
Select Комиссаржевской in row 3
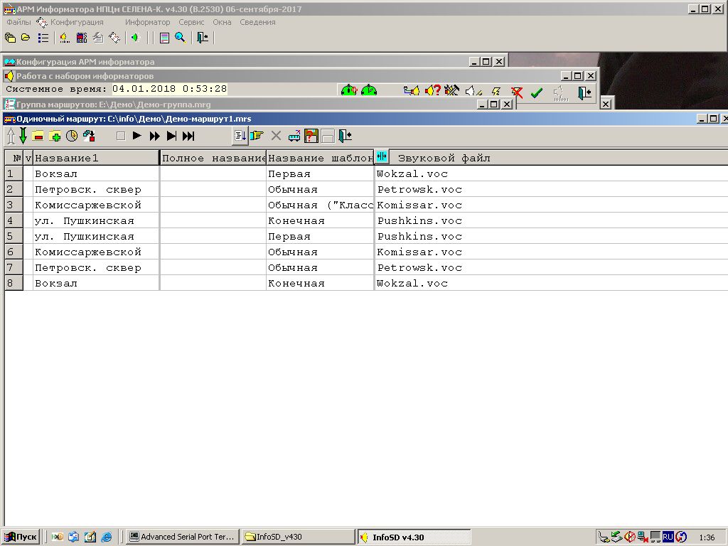pyautogui.click(x=96, y=205)
